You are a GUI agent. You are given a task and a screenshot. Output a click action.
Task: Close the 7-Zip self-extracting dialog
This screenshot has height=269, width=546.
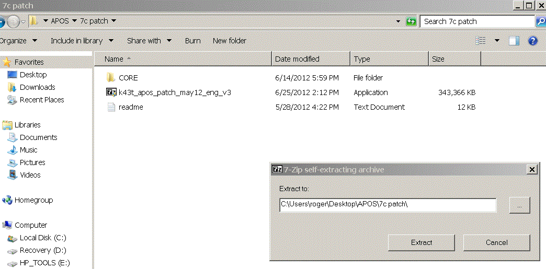coord(532,169)
